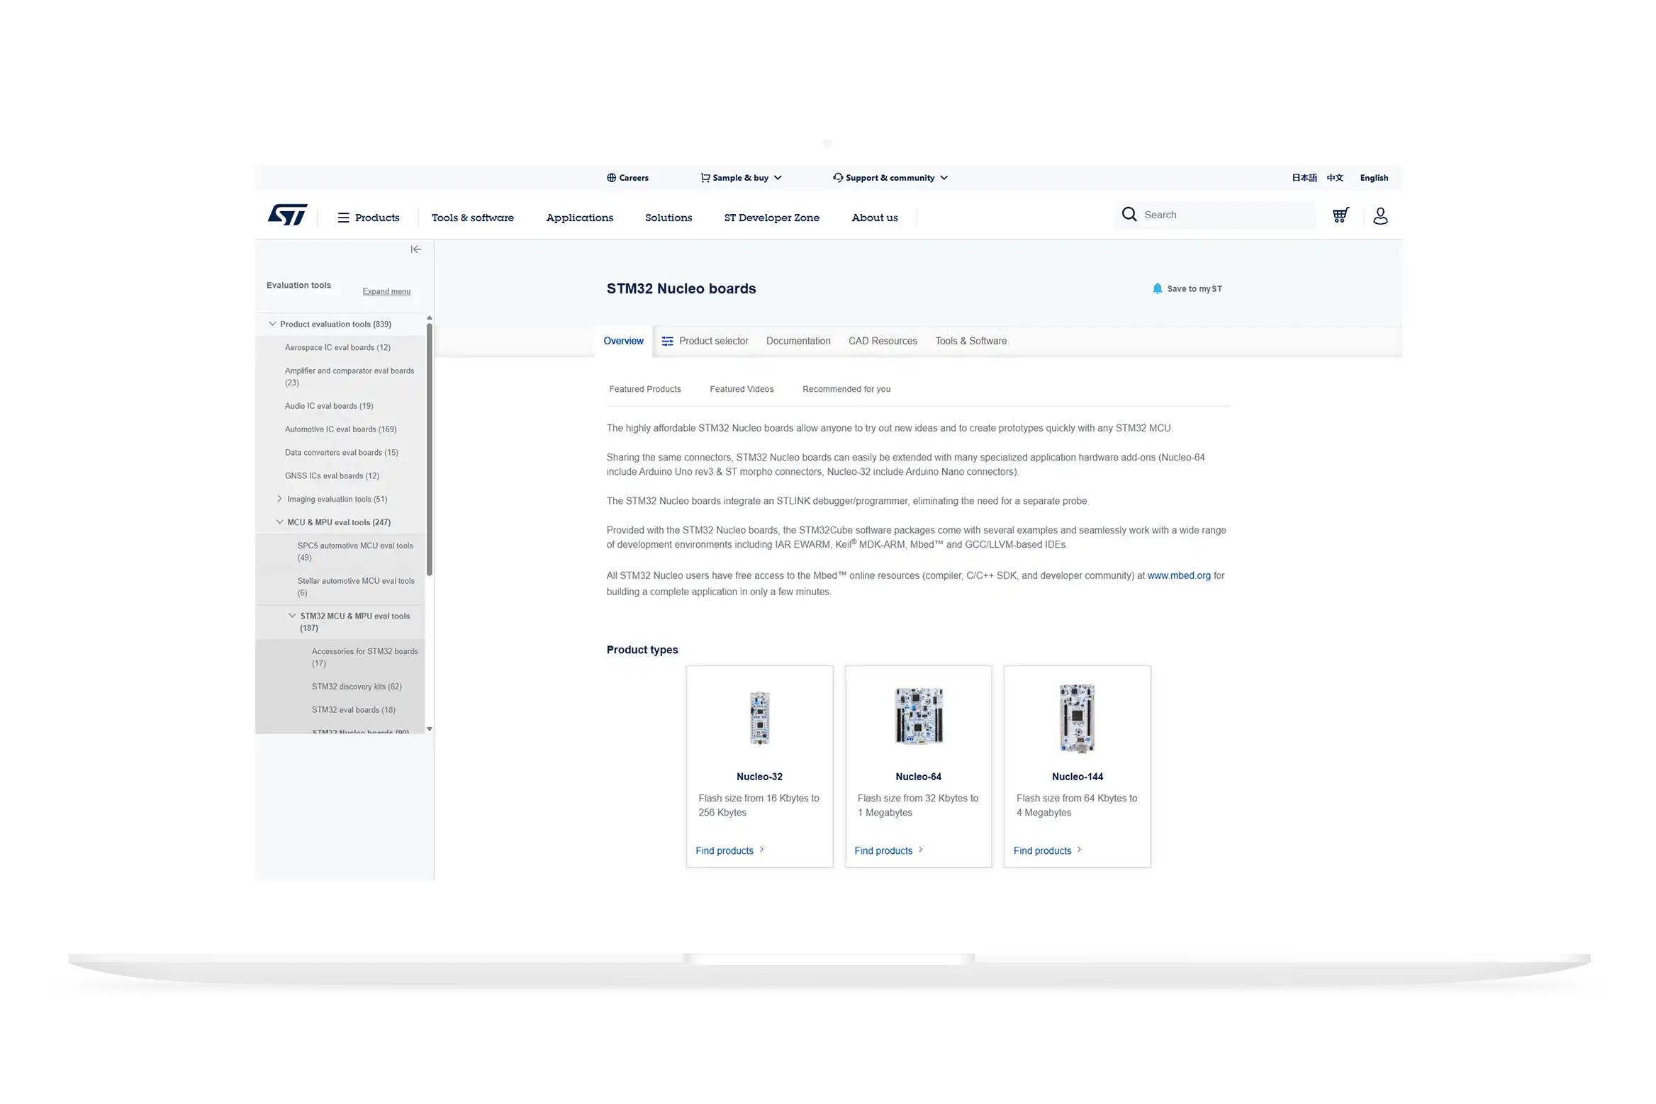Viewport: 1656px width, 1104px height.
Task: Click the Nucleo-144 board thumbnail
Action: [x=1077, y=718]
